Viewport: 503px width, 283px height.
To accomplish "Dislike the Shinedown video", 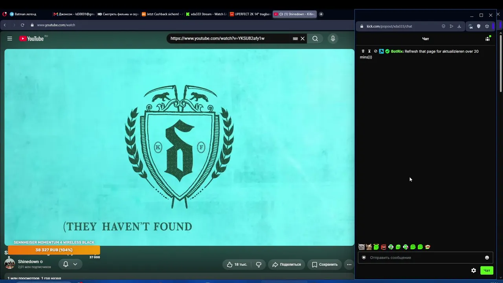I will point(259,265).
